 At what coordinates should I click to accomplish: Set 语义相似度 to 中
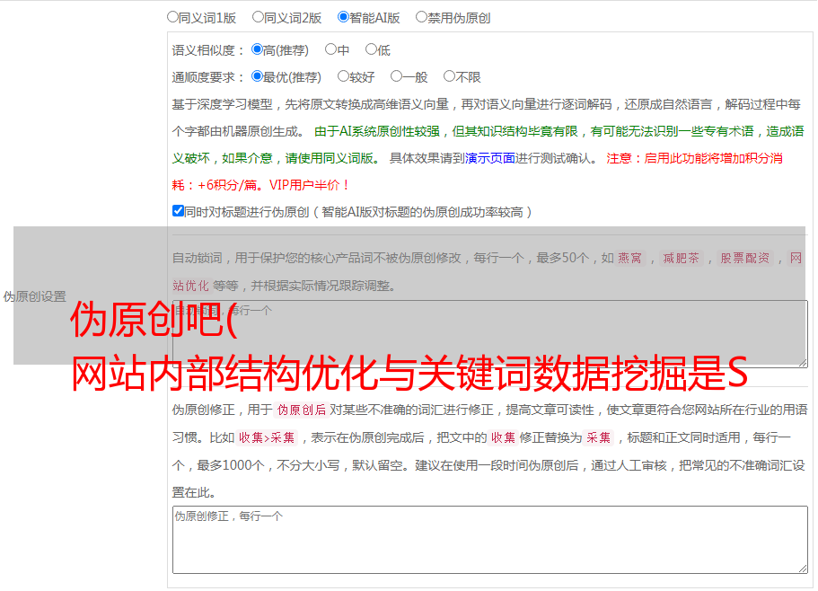pyautogui.click(x=330, y=49)
